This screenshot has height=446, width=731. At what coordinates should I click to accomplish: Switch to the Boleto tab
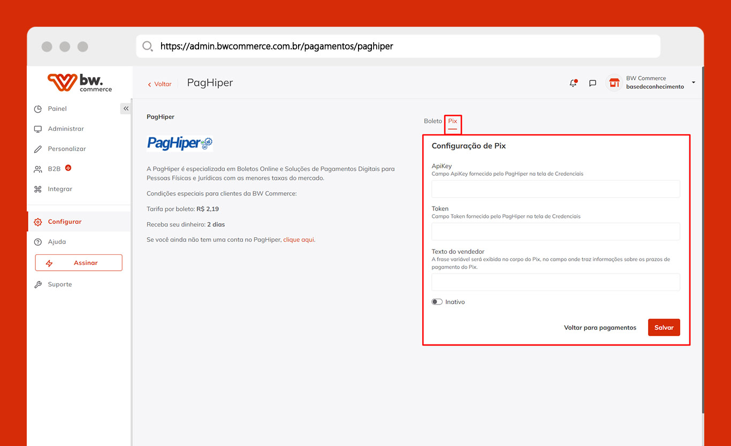tap(433, 121)
